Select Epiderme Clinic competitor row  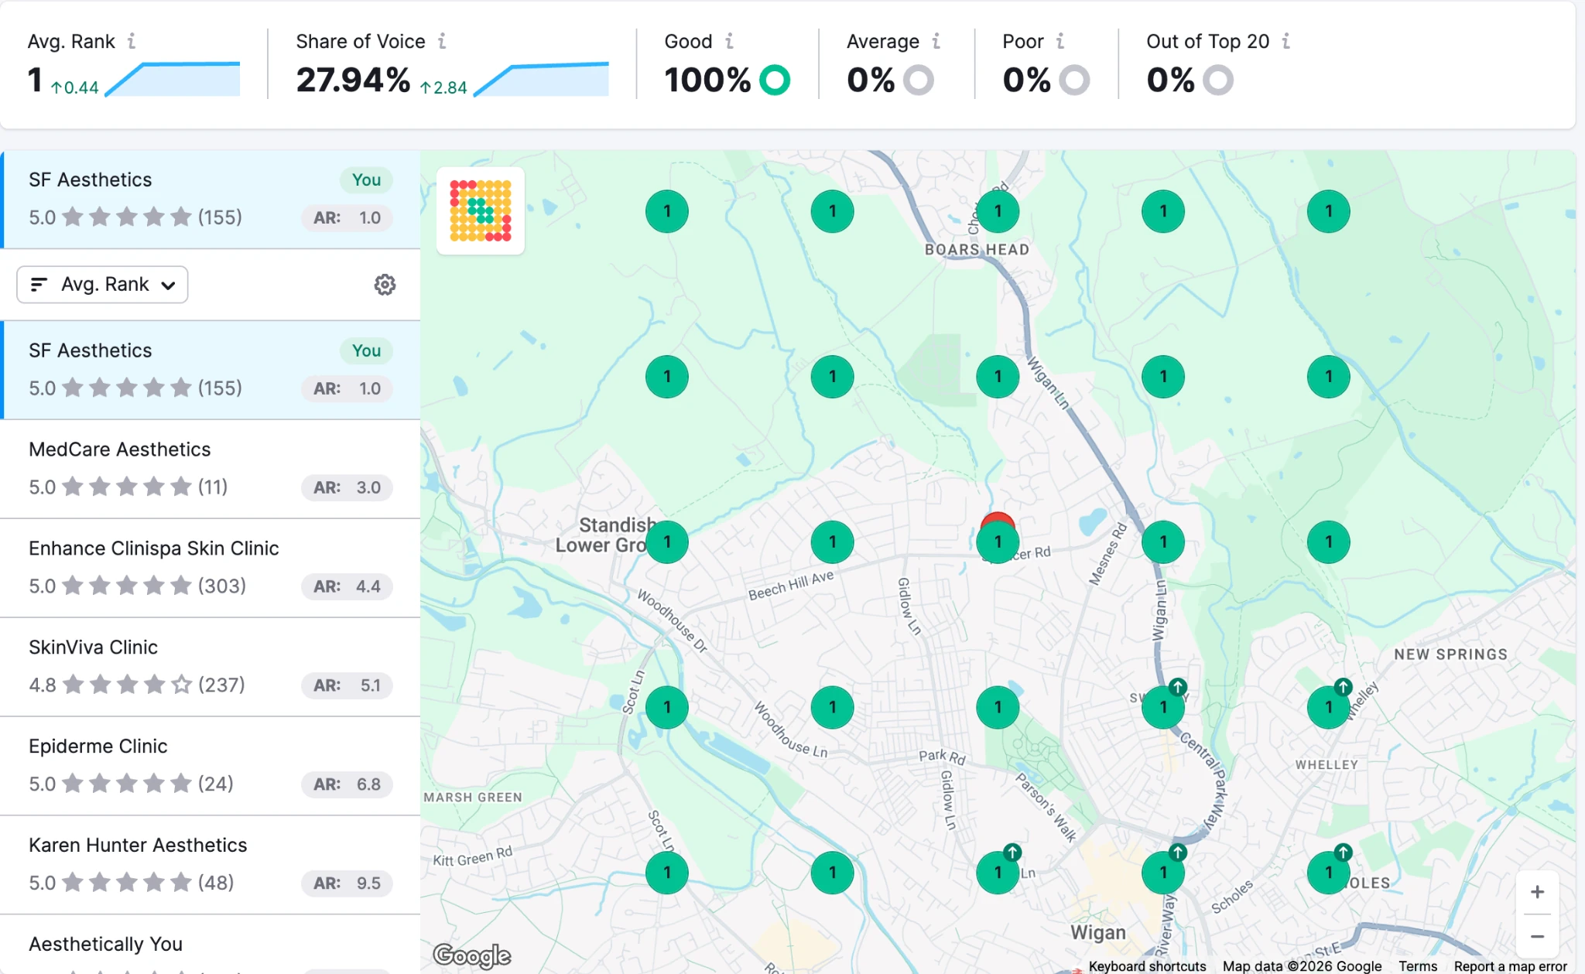pyautogui.click(x=211, y=766)
